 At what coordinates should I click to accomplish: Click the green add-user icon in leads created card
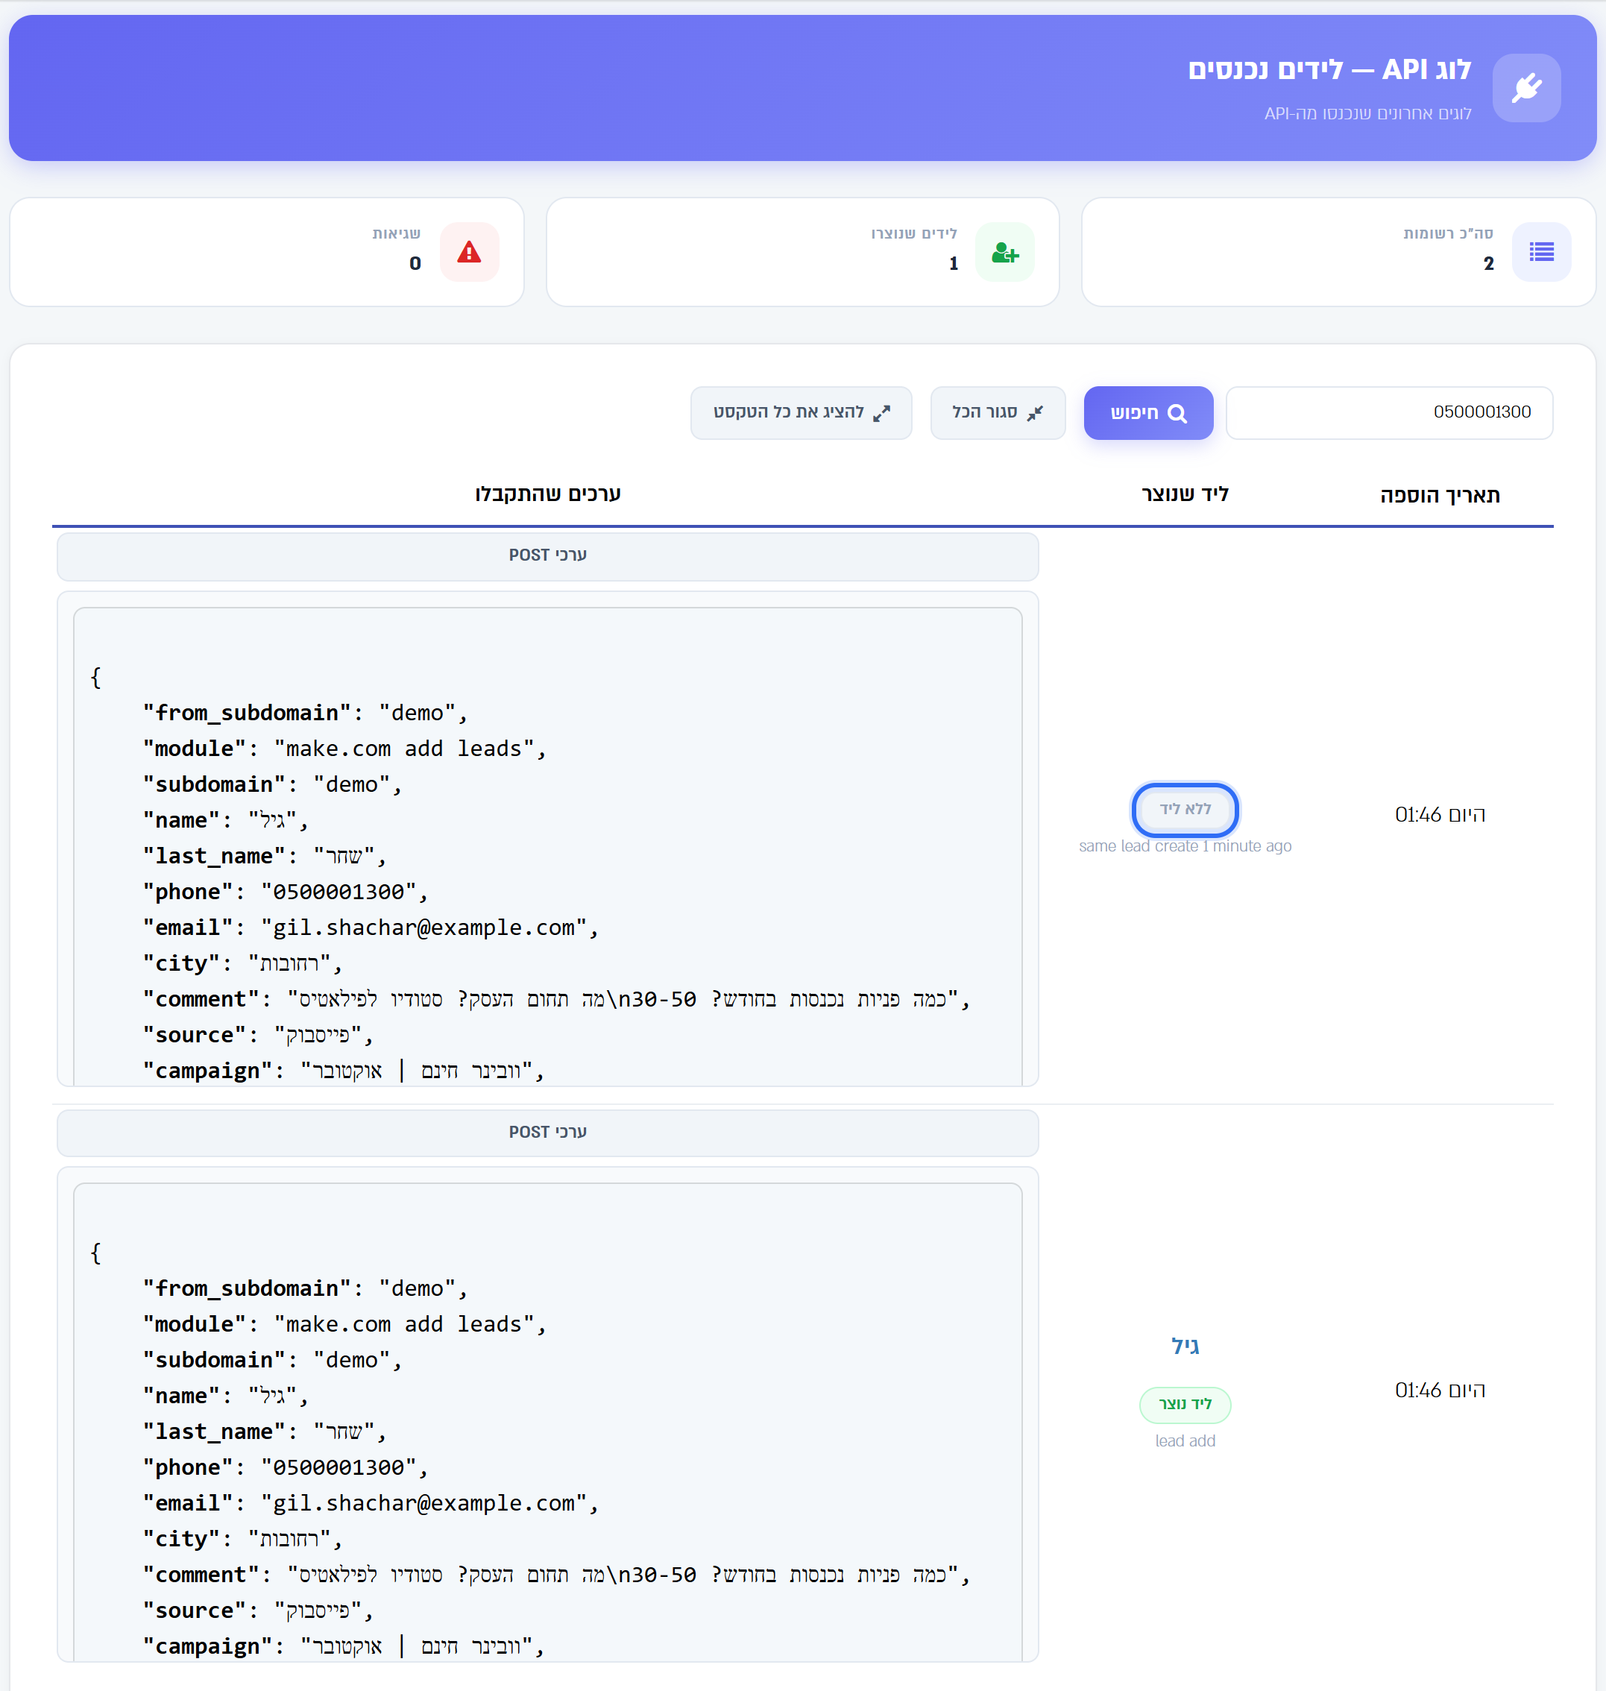point(1004,252)
